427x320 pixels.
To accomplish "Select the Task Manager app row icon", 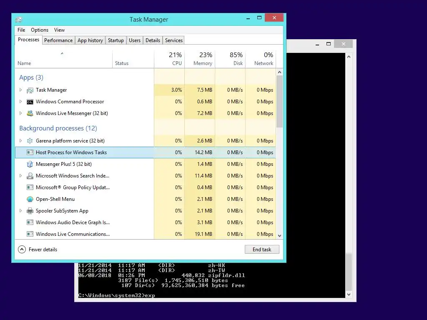I will (x=30, y=90).
